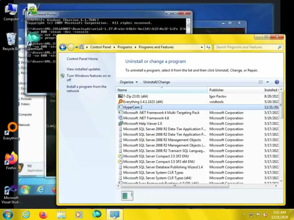
Task: Expand the arrow after Control Panel breadcrumb
Action: point(114,47)
